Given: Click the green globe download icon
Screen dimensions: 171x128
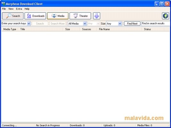Looking at the screenshot, I should (x=166, y=16).
